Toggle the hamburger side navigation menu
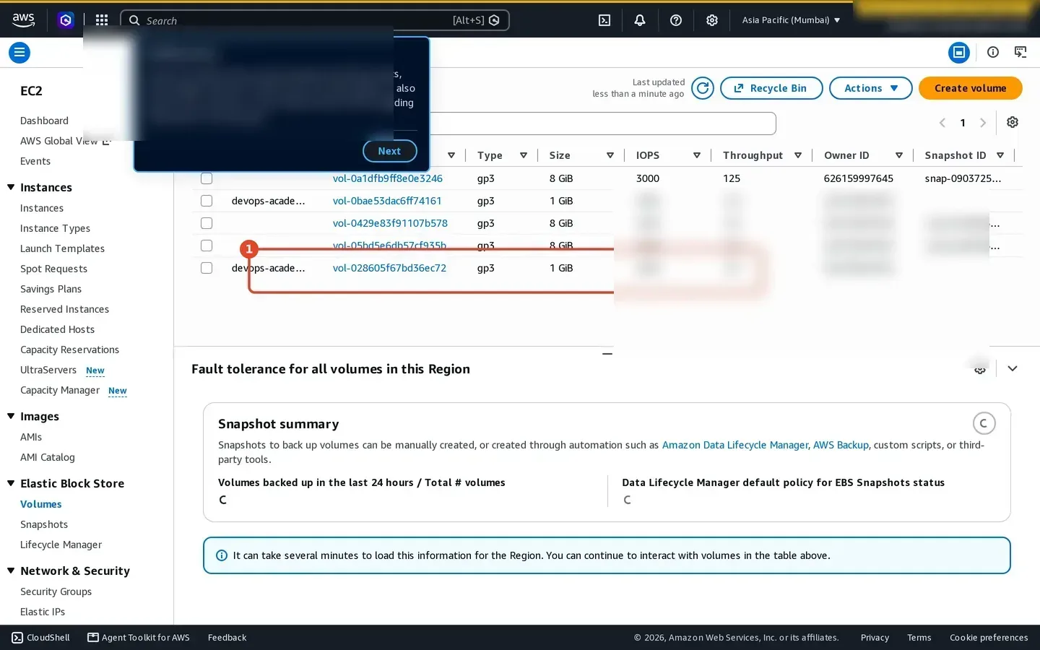The width and height of the screenshot is (1040, 650). (19, 52)
